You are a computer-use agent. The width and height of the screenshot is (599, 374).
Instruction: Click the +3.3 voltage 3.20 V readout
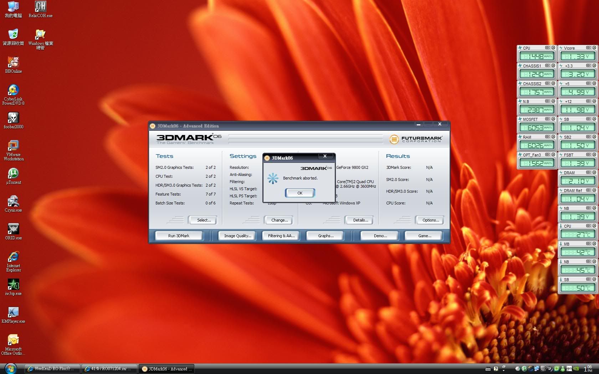(x=578, y=74)
